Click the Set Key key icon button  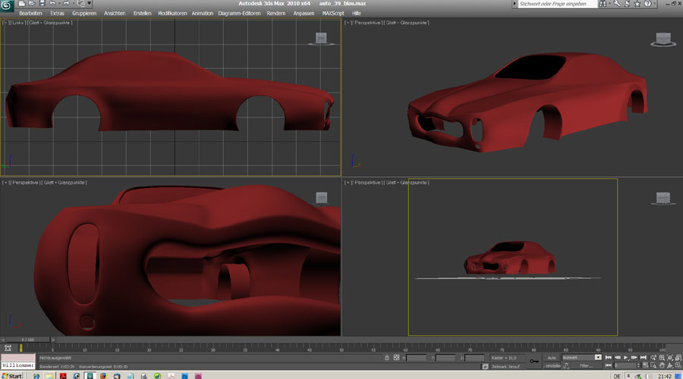[533, 361]
